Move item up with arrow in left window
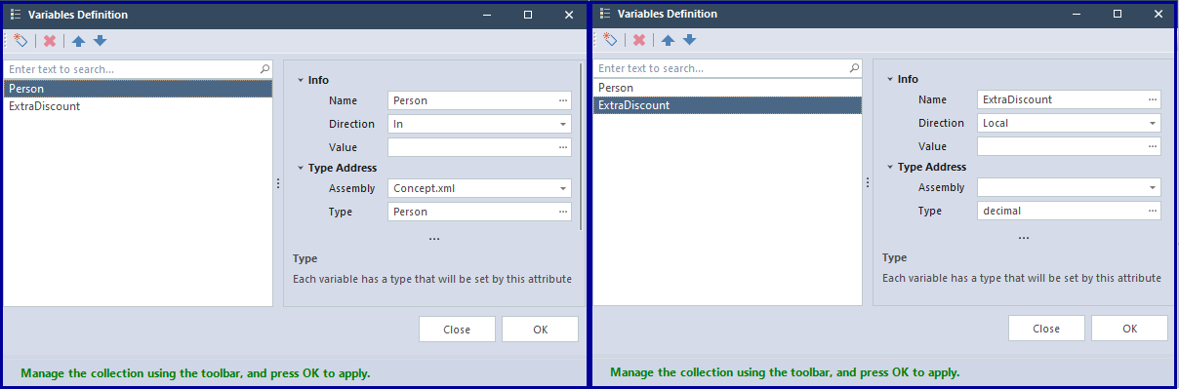This screenshot has width=1179, height=389. [79, 41]
